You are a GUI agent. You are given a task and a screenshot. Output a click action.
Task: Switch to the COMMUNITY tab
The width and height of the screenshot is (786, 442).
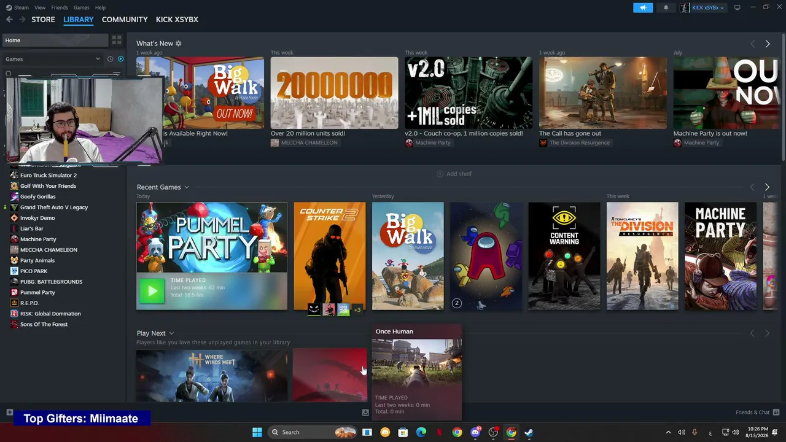125,20
